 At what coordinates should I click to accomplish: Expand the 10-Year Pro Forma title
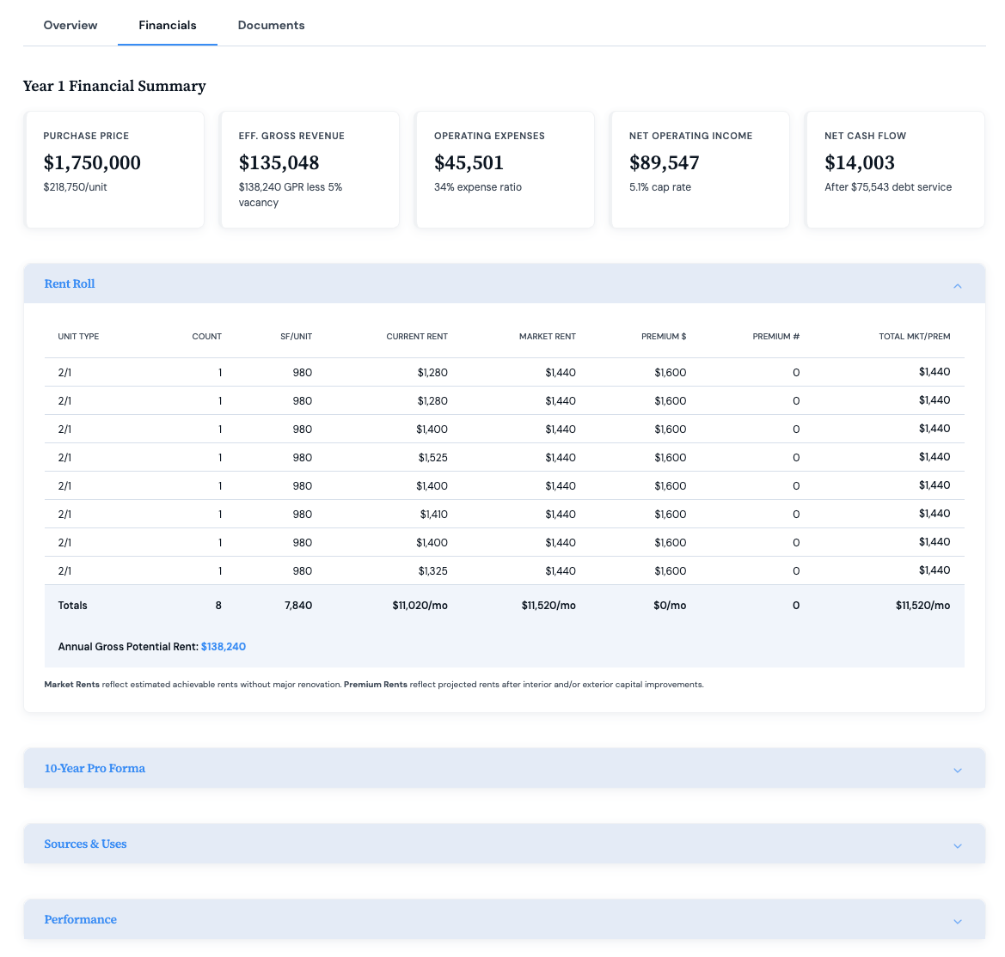pos(95,768)
